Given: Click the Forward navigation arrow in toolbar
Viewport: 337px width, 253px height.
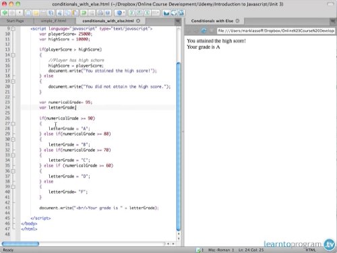Looking at the screenshot, I should coord(12,13).
